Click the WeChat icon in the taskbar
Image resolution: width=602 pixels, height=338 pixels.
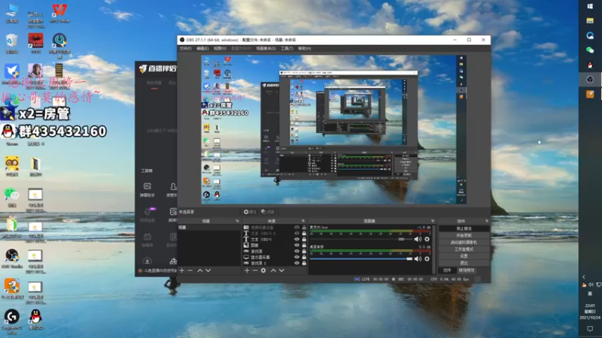(x=590, y=50)
